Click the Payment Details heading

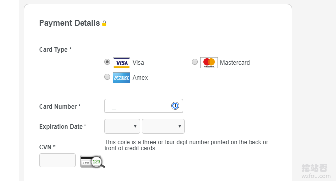pyautogui.click(x=70, y=23)
